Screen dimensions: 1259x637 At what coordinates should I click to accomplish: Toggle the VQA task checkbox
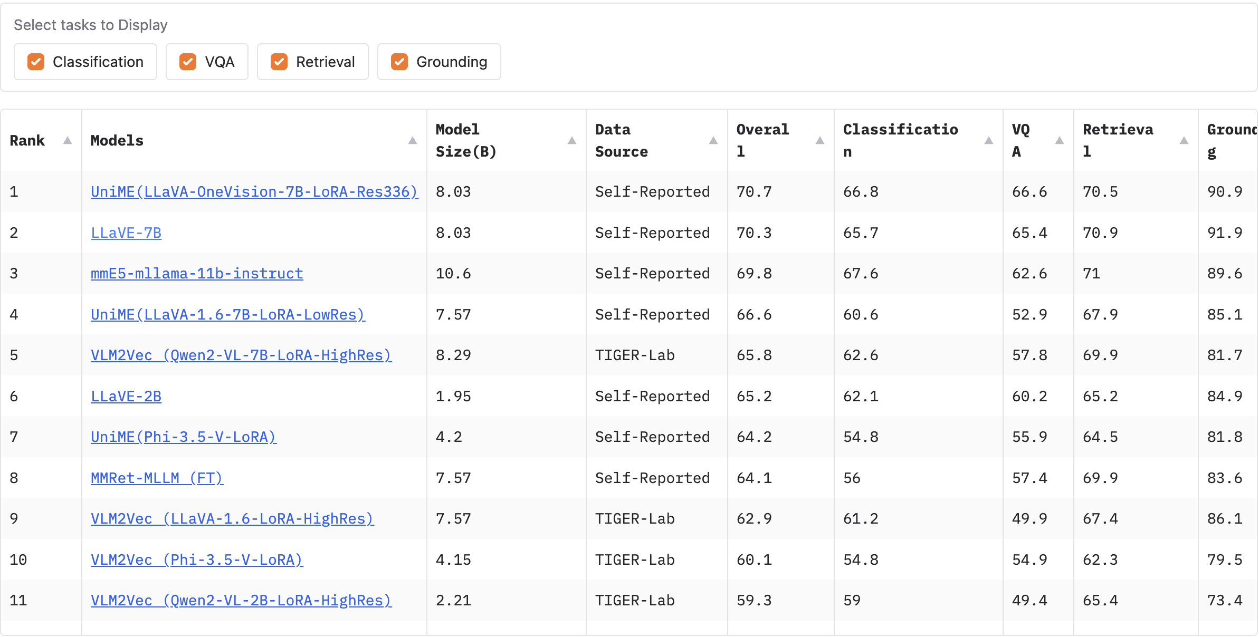pos(188,62)
